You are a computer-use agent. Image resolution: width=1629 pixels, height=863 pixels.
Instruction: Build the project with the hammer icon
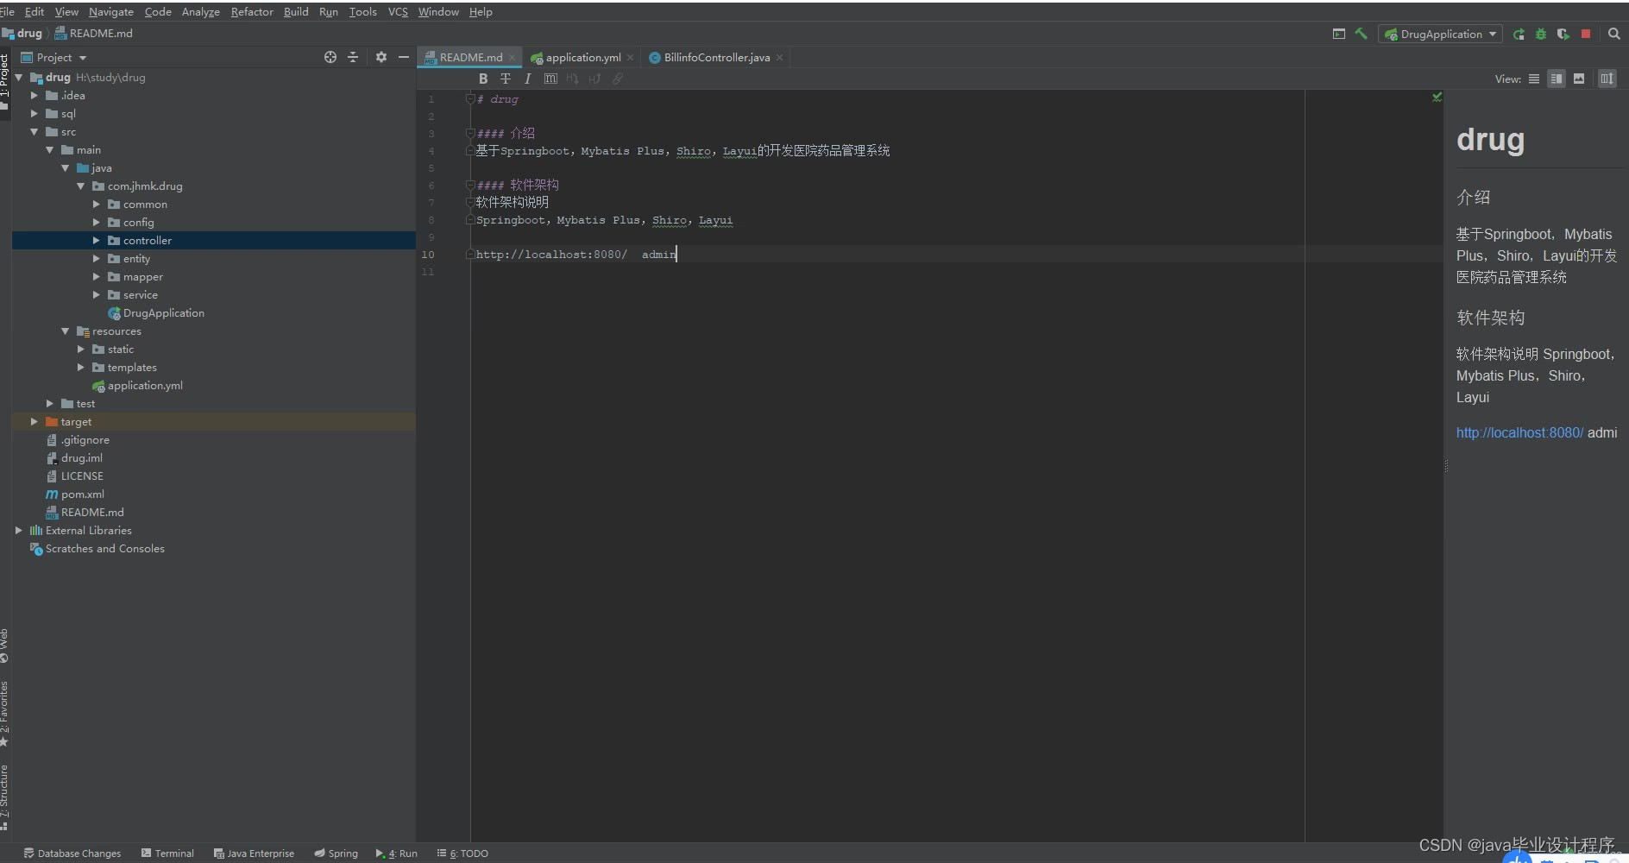[1362, 34]
